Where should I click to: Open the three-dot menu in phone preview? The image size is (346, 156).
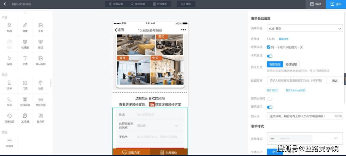(x=183, y=30)
